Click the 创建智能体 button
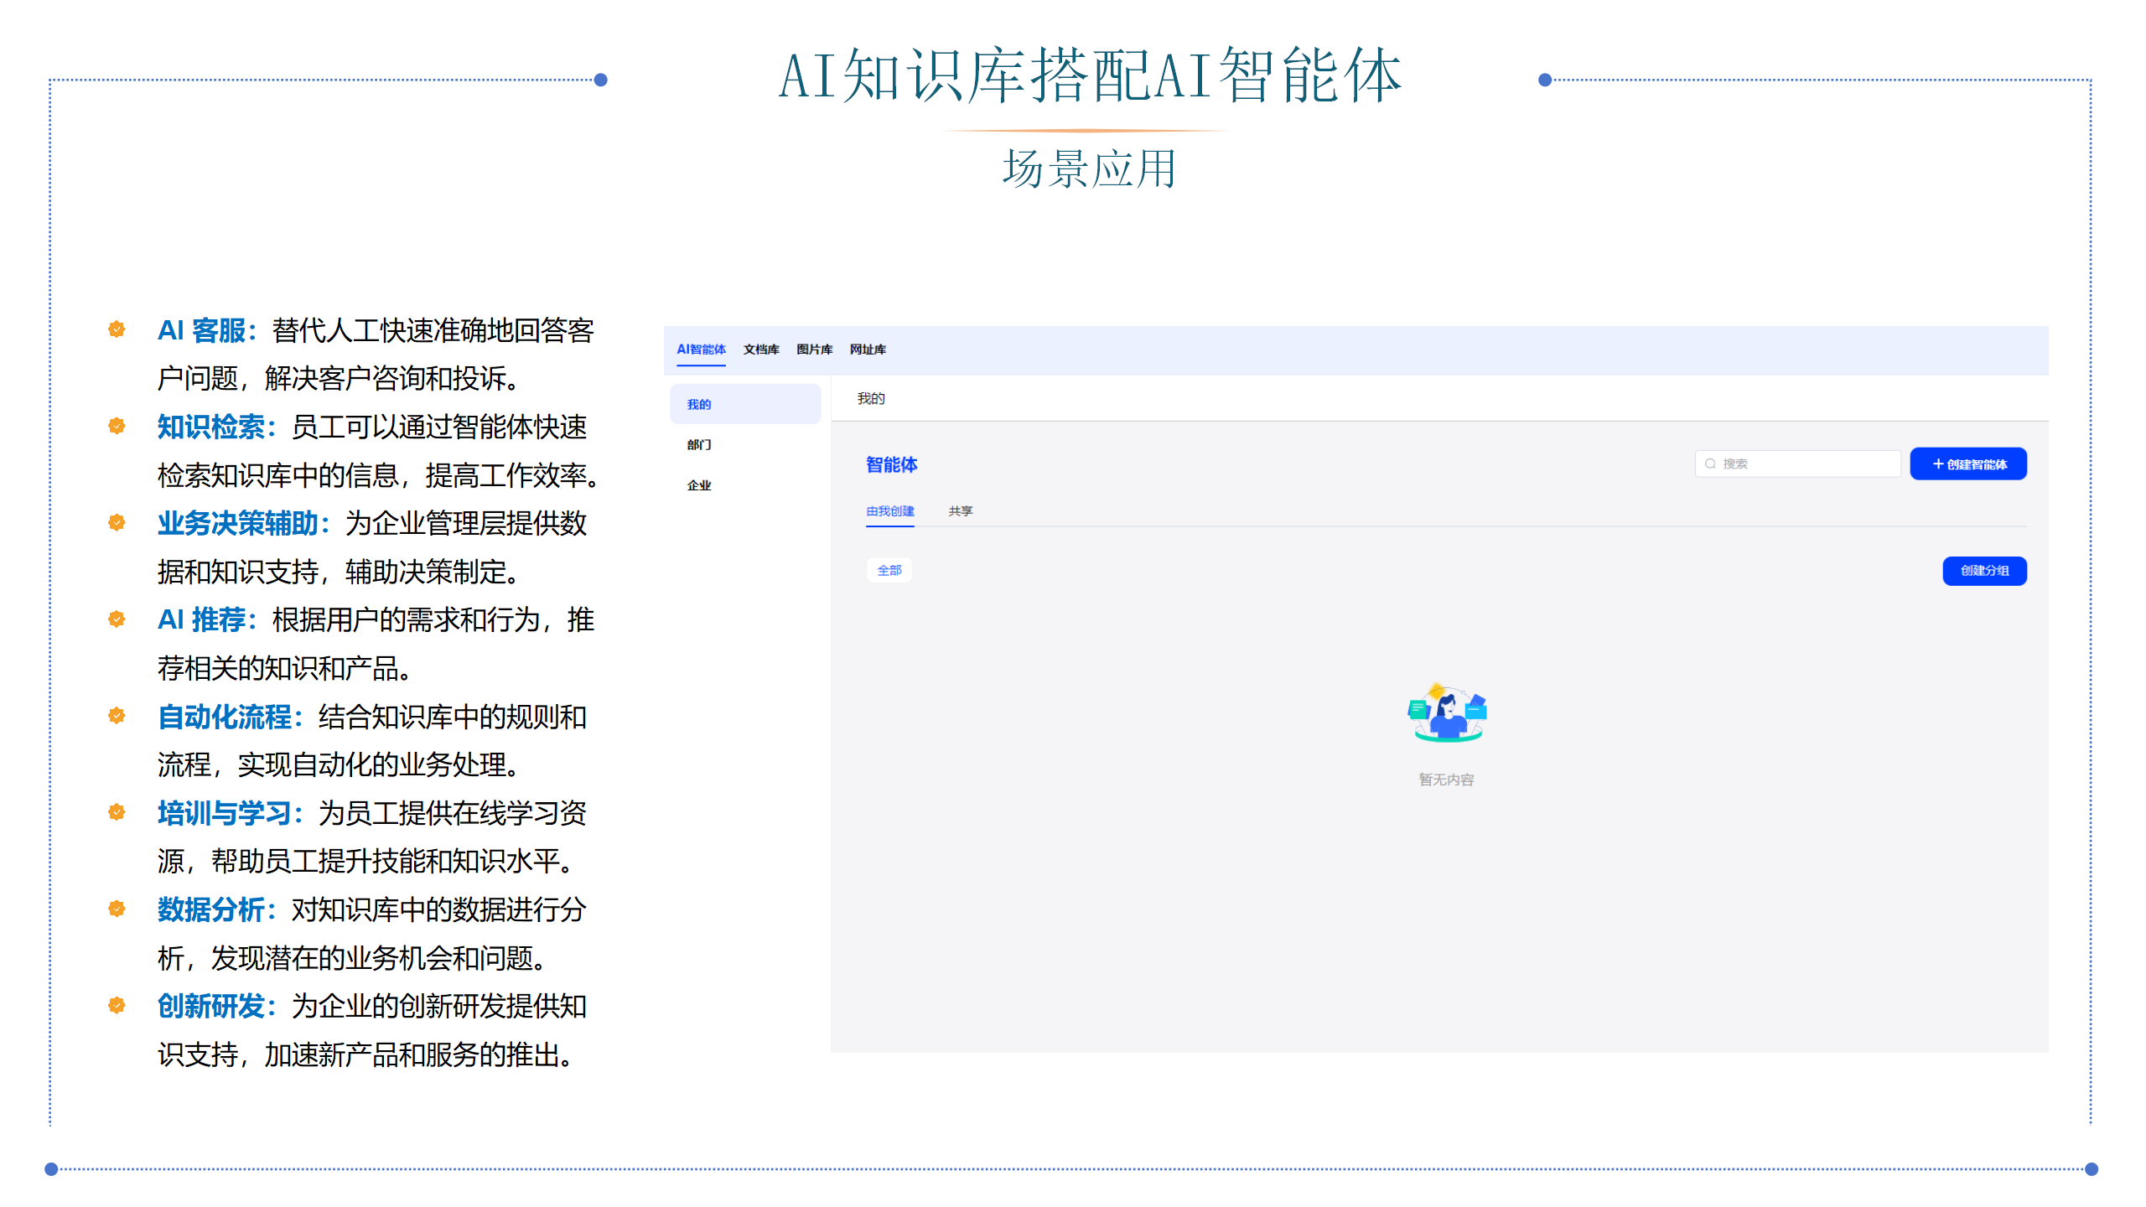Viewport: 2146px width, 1207px height. point(1968,464)
